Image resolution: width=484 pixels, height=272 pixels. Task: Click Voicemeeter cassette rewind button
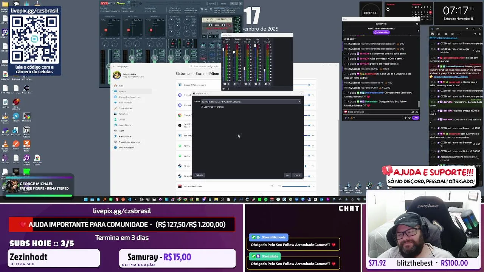204,36
